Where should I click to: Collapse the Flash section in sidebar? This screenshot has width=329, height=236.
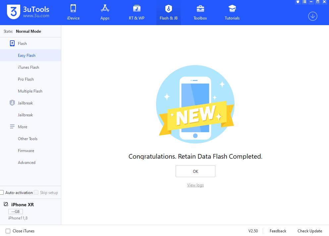click(x=22, y=44)
